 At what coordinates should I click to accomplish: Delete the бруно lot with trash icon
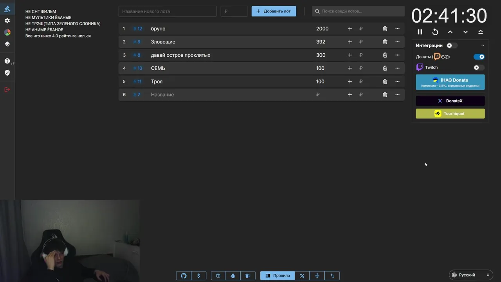[385, 29]
